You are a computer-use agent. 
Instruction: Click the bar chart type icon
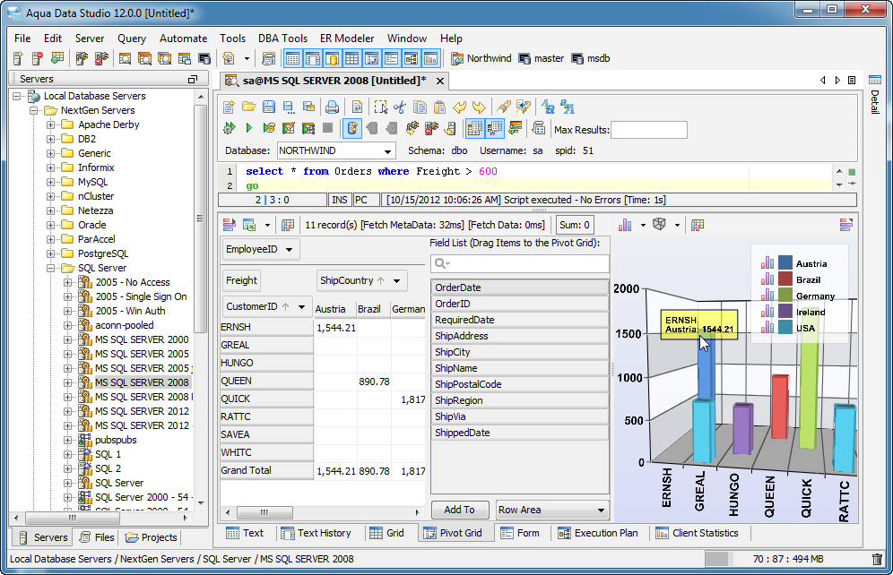626,225
